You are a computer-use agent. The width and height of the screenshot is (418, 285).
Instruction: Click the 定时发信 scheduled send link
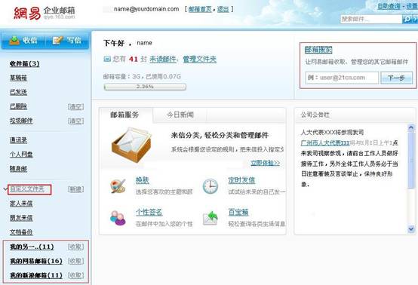(241, 180)
